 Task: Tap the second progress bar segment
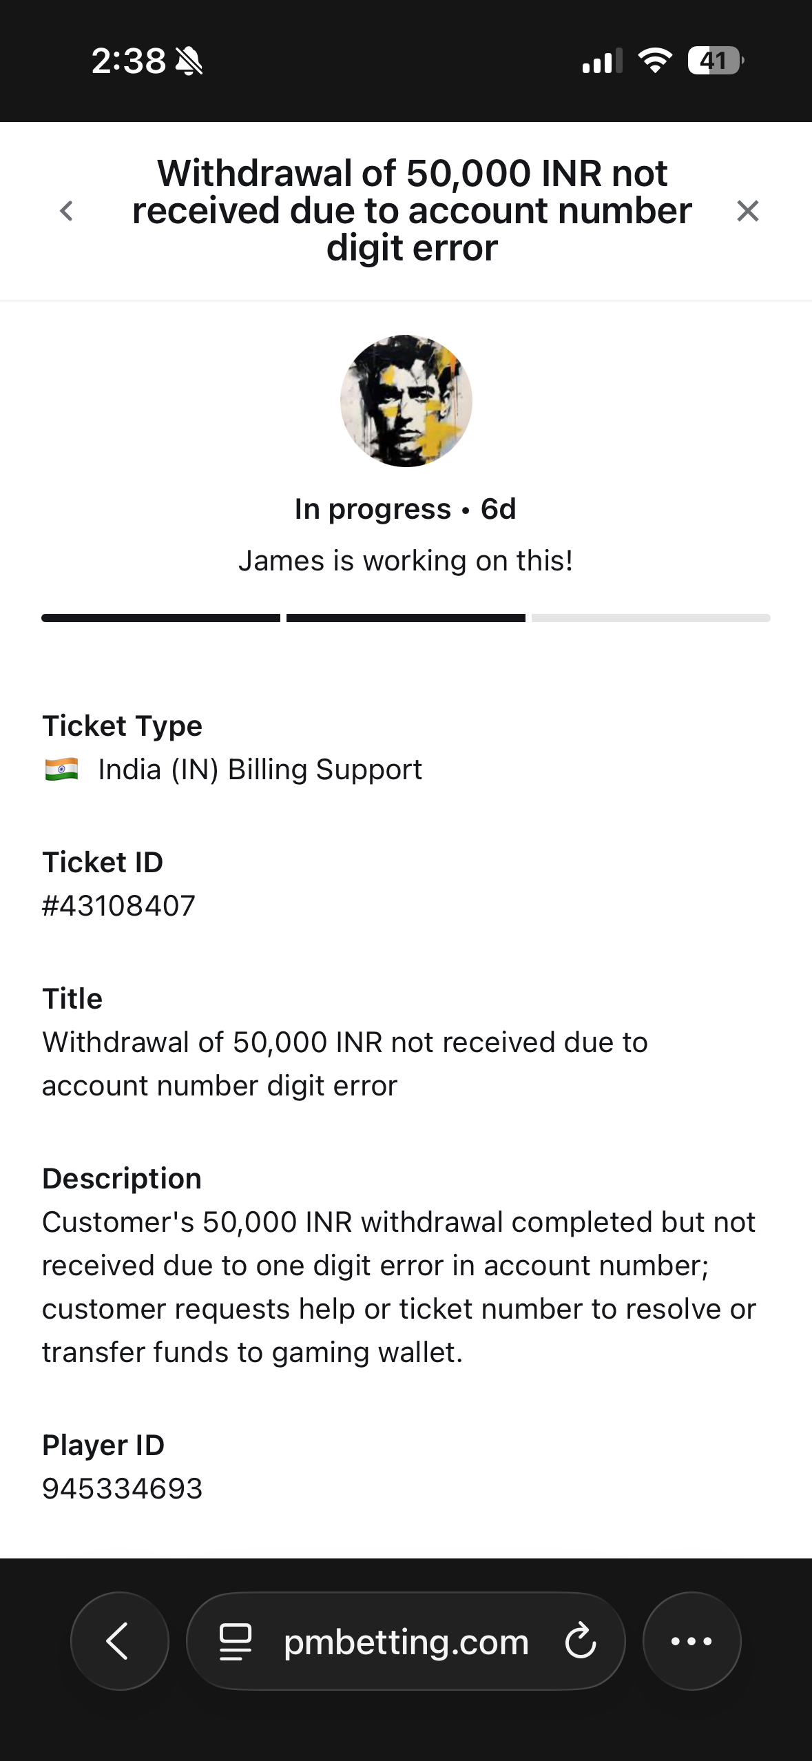point(406,618)
